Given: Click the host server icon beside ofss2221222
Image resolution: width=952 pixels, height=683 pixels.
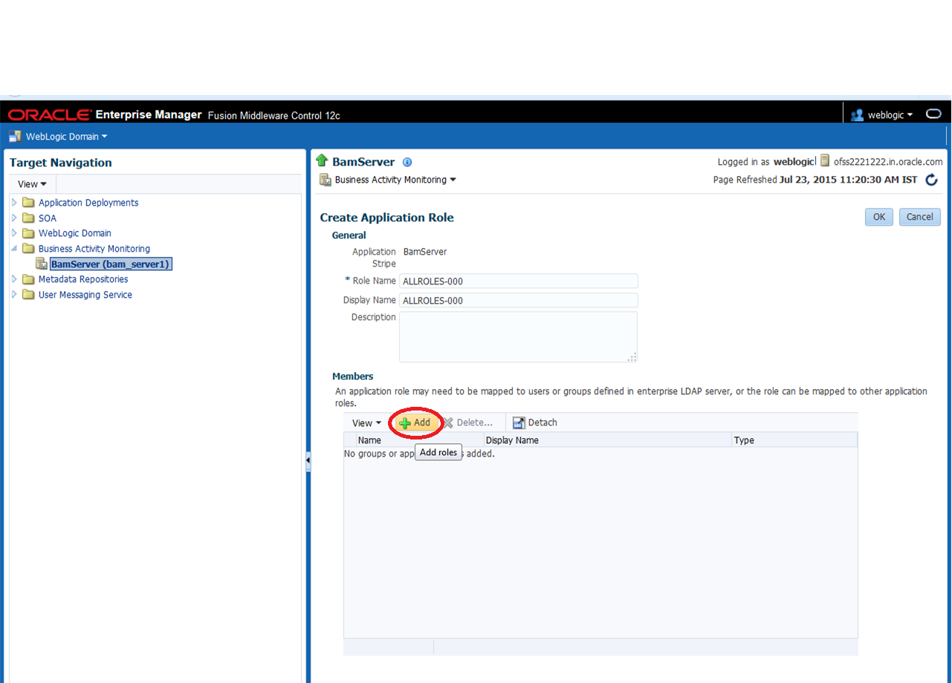Looking at the screenshot, I should point(825,161).
